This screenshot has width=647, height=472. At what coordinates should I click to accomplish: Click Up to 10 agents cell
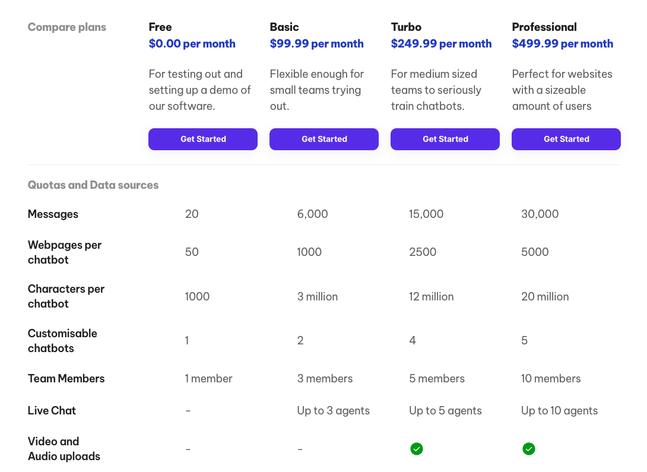pos(559,410)
